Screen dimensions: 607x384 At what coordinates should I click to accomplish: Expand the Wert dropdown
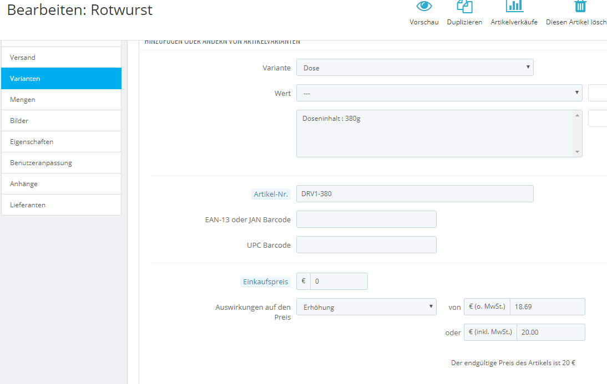[439, 93]
